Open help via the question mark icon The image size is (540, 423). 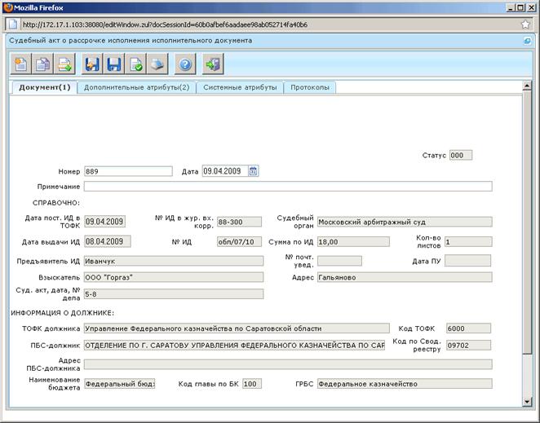tap(185, 64)
